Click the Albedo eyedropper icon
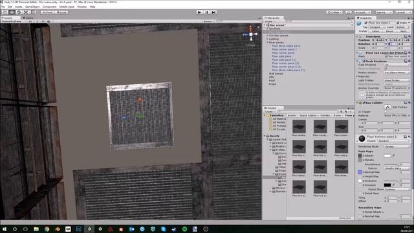This screenshot has height=233, width=414. pos(393,155)
